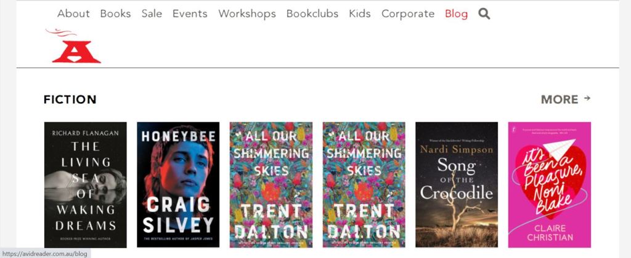The width and height of the screenshot is (631, 258).
Task: Click the search magnifying glass icon
Action: 484,14
